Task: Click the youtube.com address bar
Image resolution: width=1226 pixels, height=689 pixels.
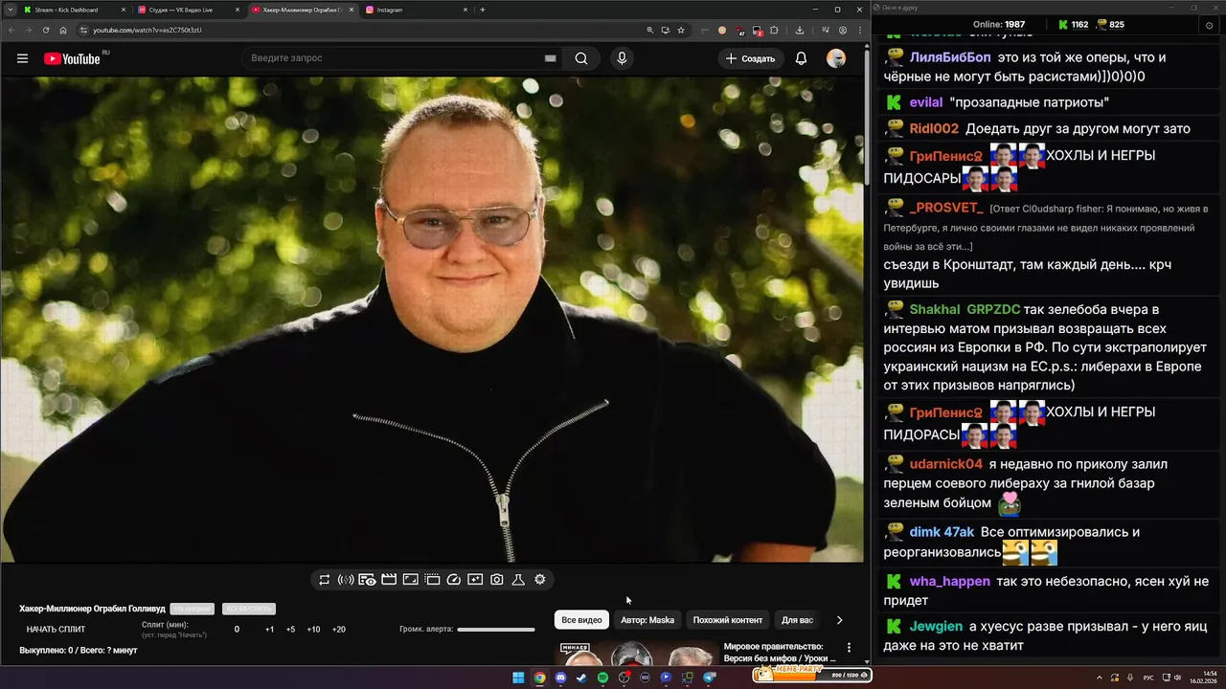Action: 364,30
